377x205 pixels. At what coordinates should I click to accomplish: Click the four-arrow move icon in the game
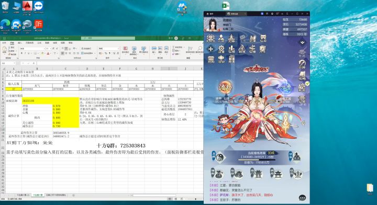tap(210, 49)
